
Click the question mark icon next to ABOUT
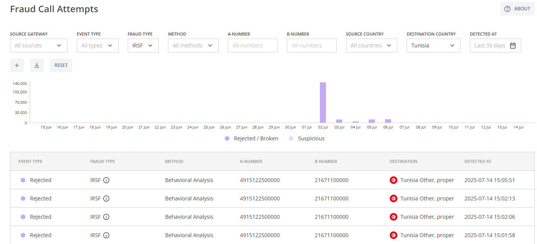coord(507,8)
